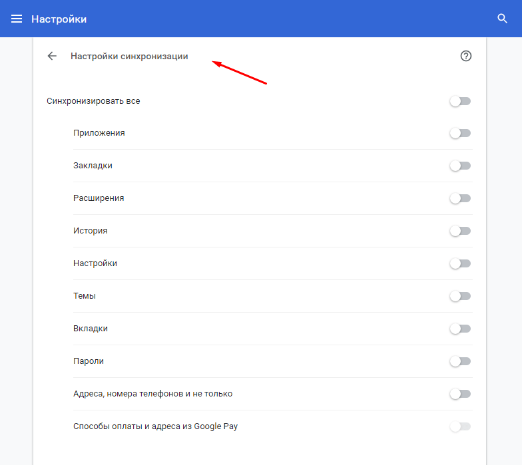Image resolution: width=522 pixels, height=465 pixels.
Task: Click the Вкладки label
Action: pyautogui.click(x=91, y=329)
